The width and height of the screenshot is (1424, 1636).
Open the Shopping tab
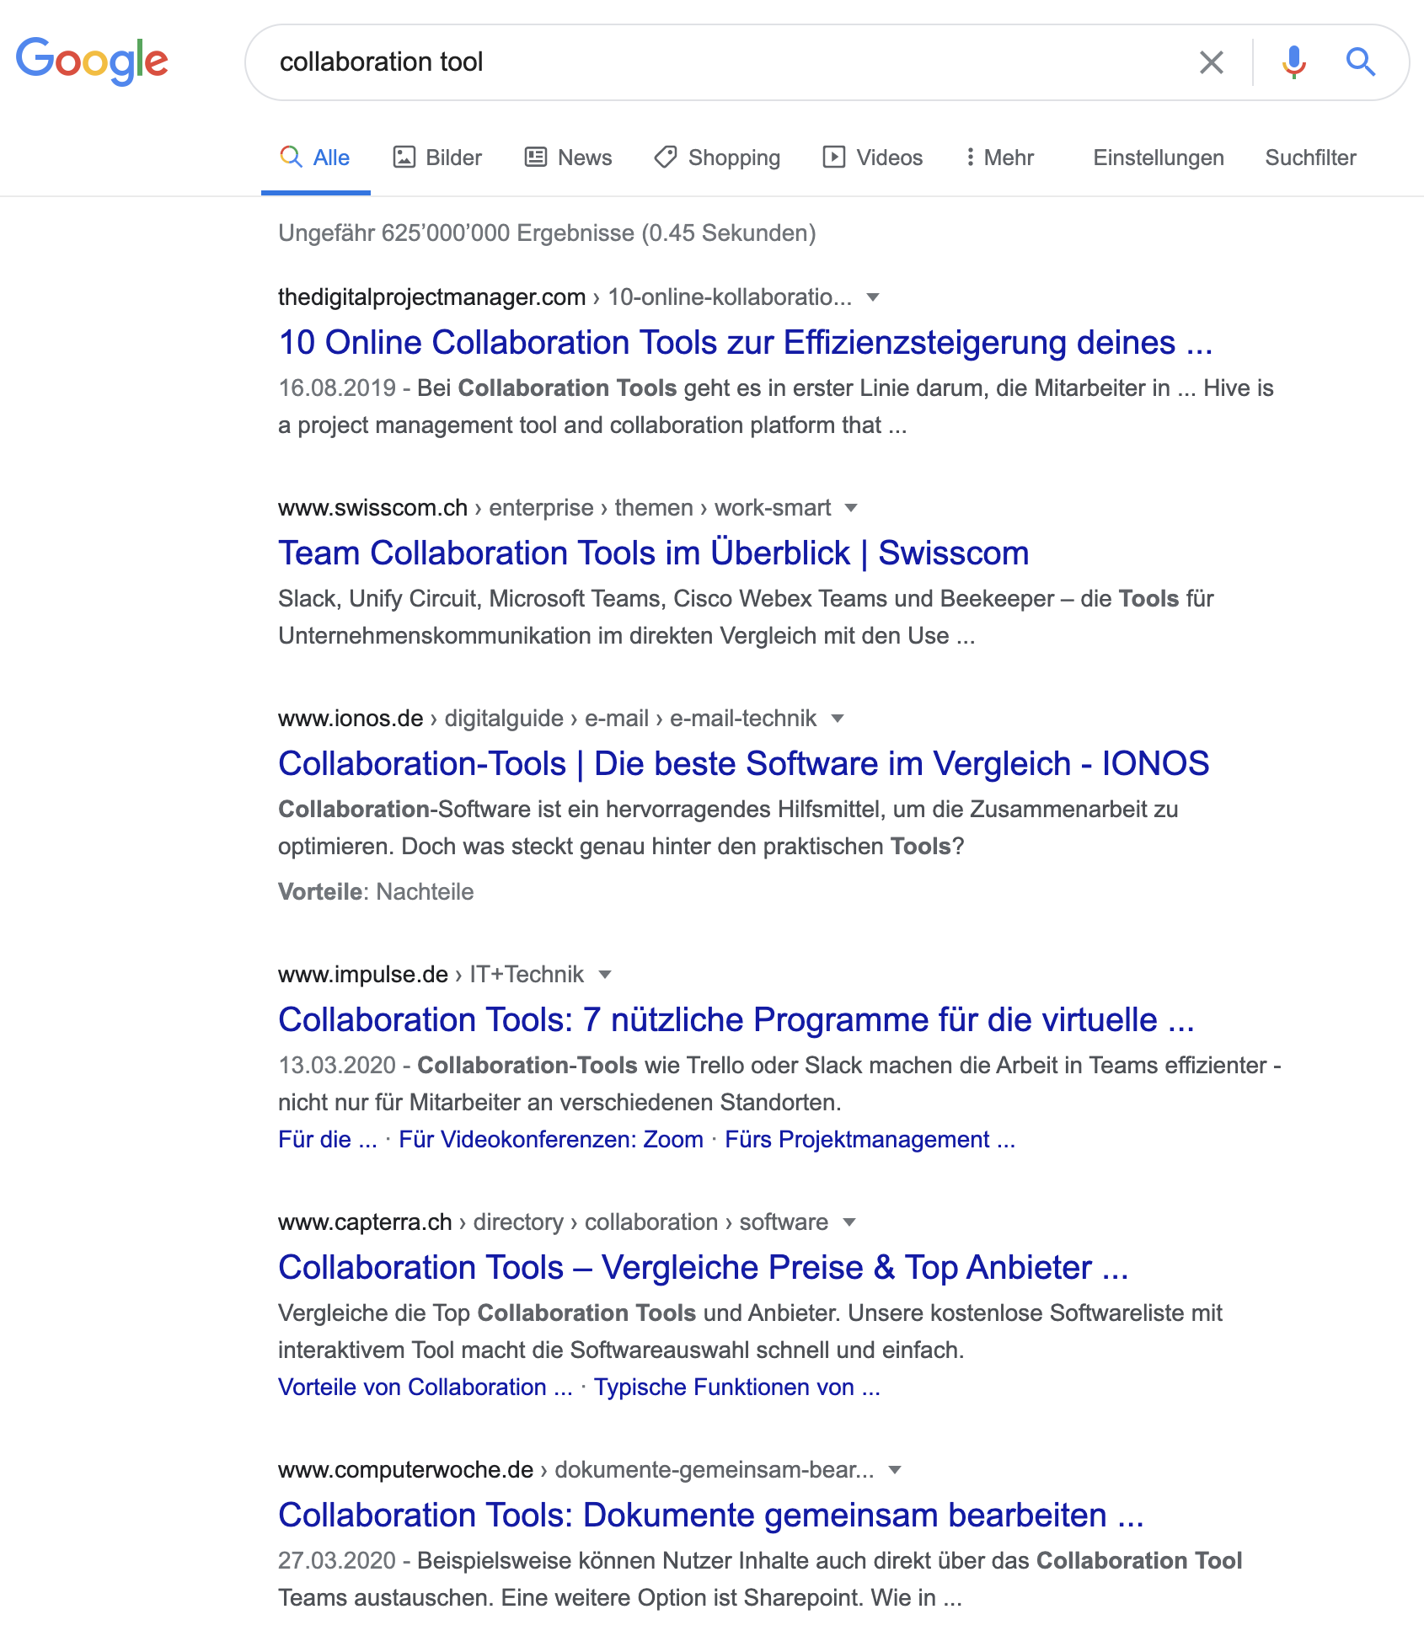[x=717, y=158]
